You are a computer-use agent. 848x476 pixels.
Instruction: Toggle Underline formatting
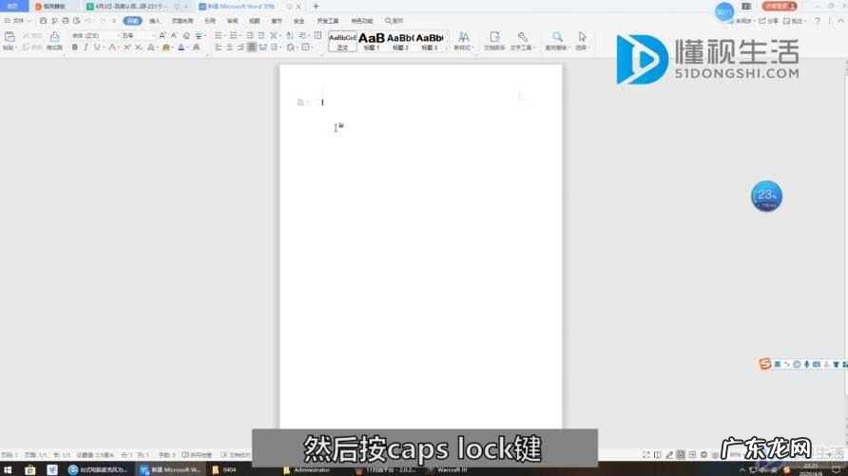point(97,48)
